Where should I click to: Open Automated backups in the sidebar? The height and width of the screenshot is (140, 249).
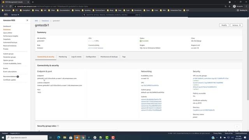[x=10, y=42]
